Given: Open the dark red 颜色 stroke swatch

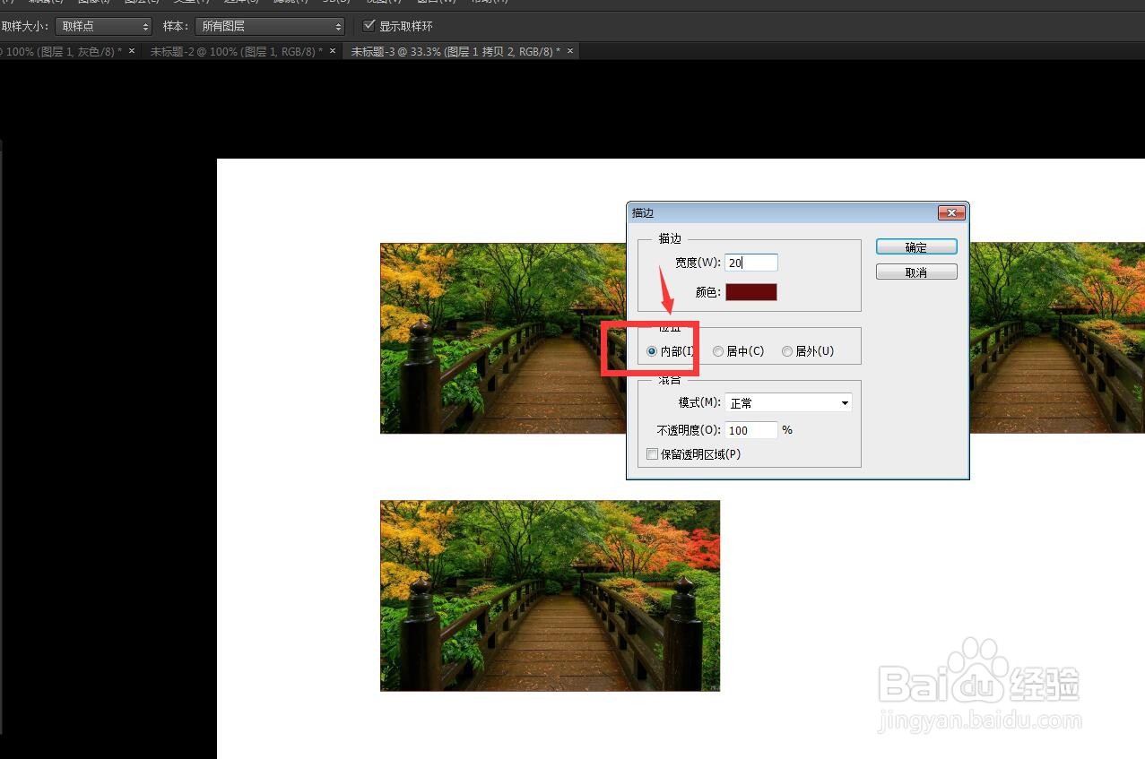Looking at the screenshot, I should [x=751, y=292].
